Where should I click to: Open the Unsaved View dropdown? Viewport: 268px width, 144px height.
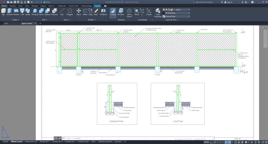coord(189,16)
